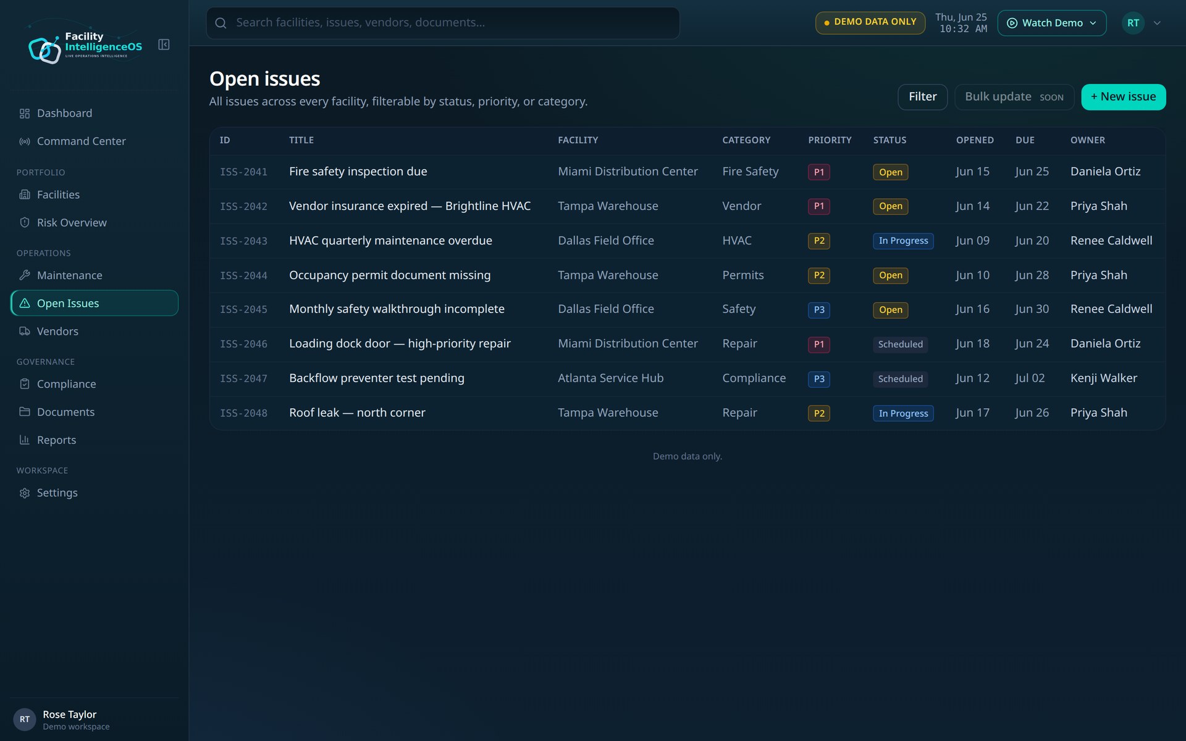
Task: Open the Watch Demo dropdown
Action: coord(1051,23)
